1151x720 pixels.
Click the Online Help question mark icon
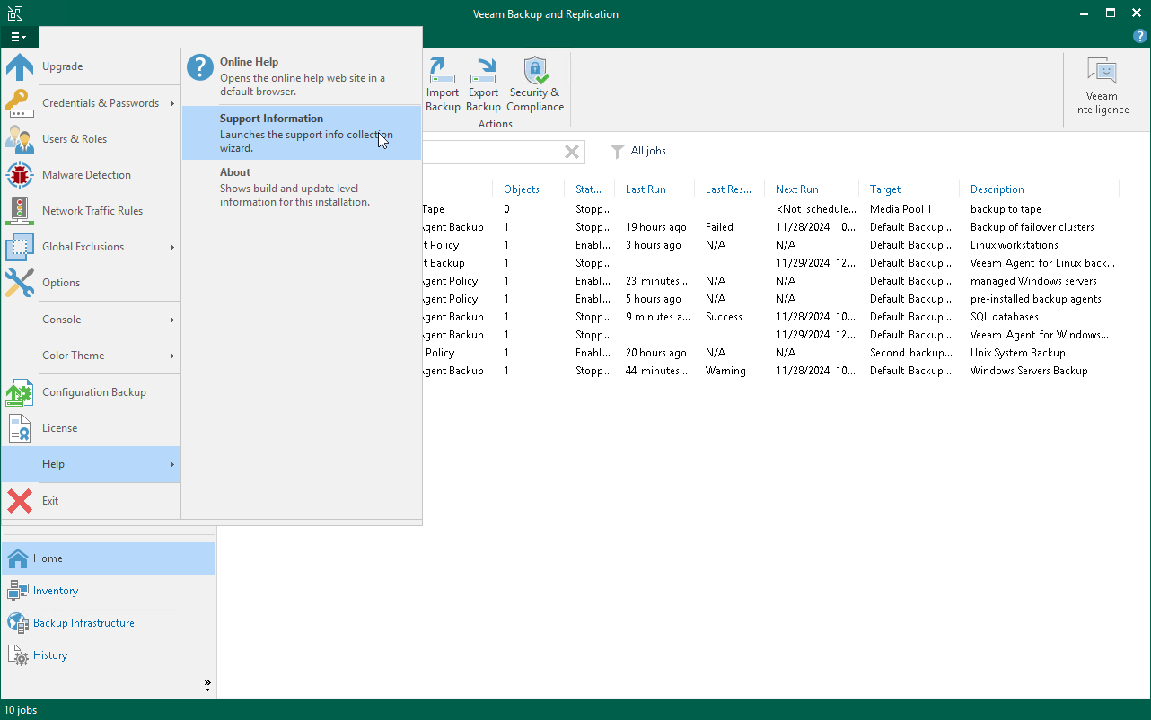[200, 69]
